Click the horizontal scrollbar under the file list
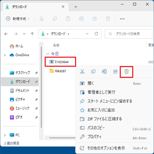Image resolution: width=154 pixels, height=154 pixels. pos(62,138)
